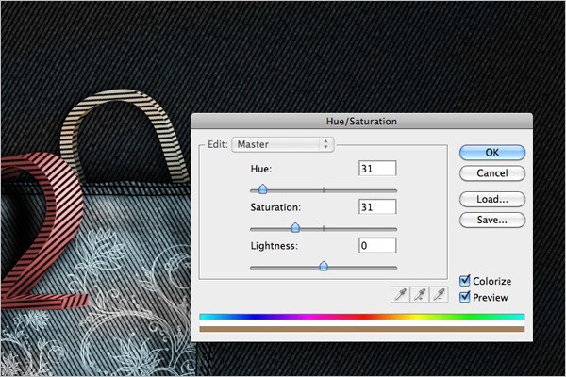Click the brown colorized result bar

click(x=361, y=329)
